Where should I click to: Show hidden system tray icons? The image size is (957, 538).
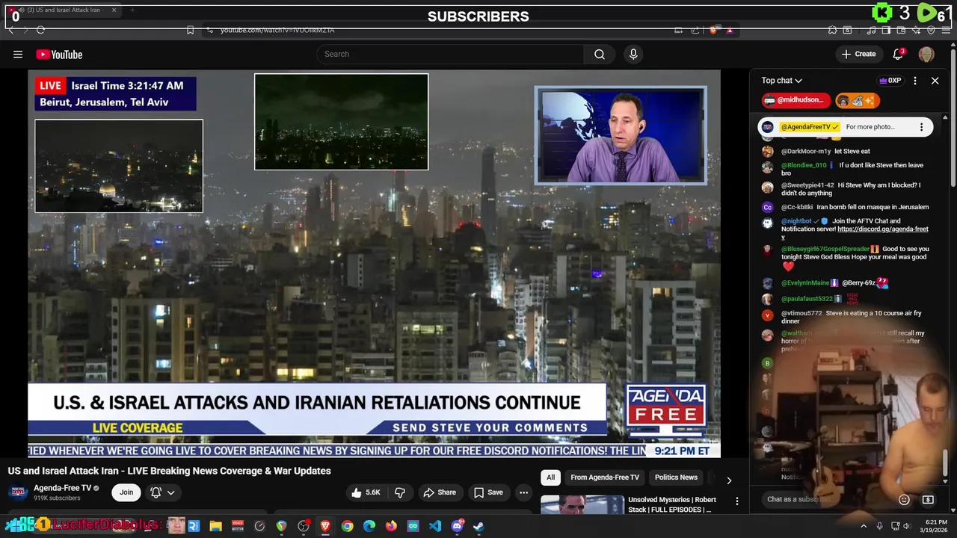(x=864, y=526)
